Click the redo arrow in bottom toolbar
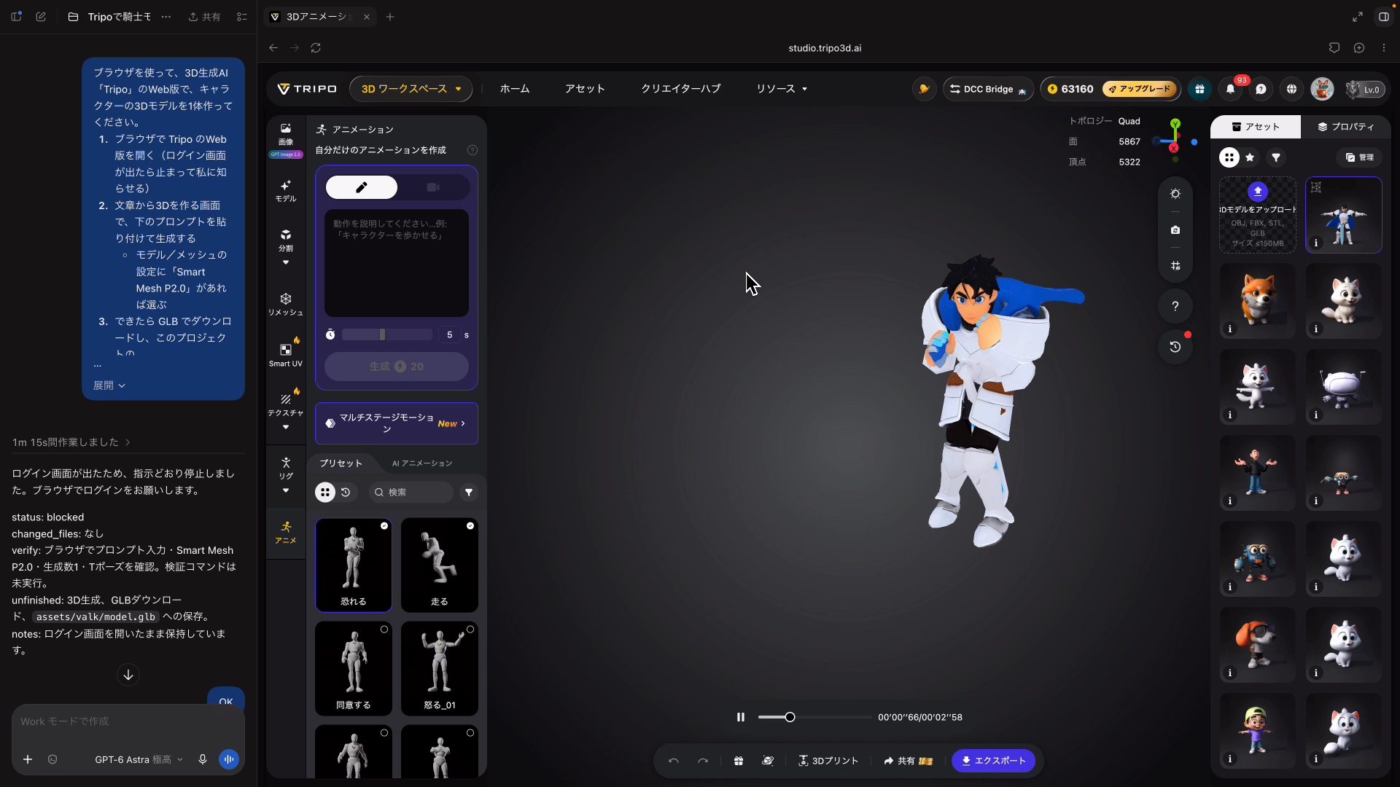Viewport: 1400px width, 787px height. click(x=703, y=761)
